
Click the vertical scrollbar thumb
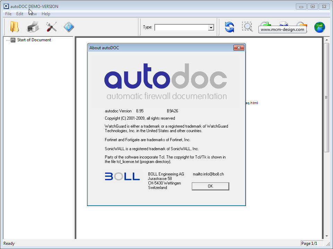point(327,97)
